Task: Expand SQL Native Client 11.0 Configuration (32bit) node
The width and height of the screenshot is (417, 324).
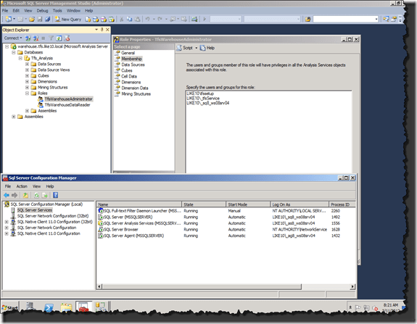Action: pos(7,222)
